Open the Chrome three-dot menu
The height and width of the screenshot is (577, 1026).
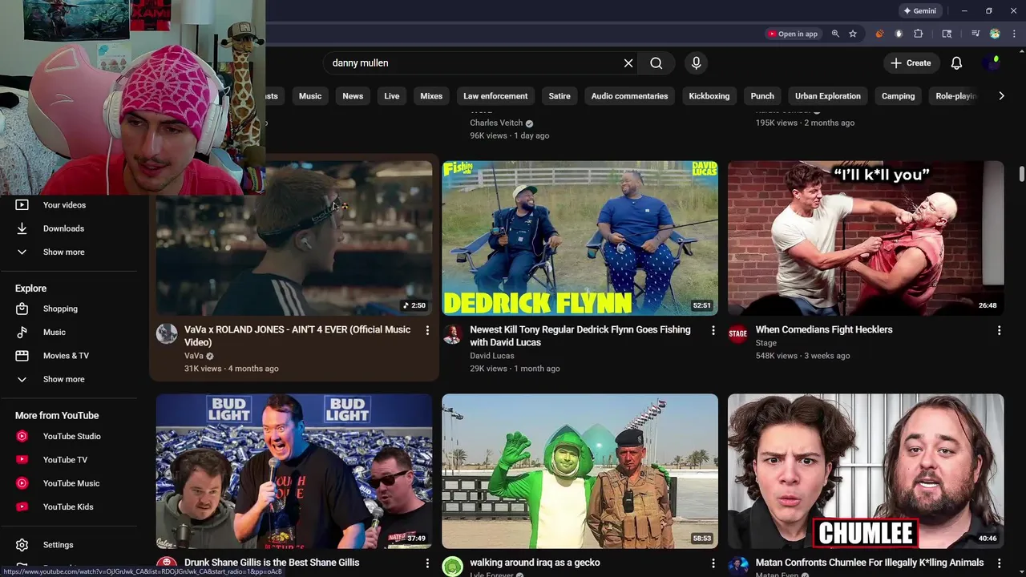coord(1013,34)
